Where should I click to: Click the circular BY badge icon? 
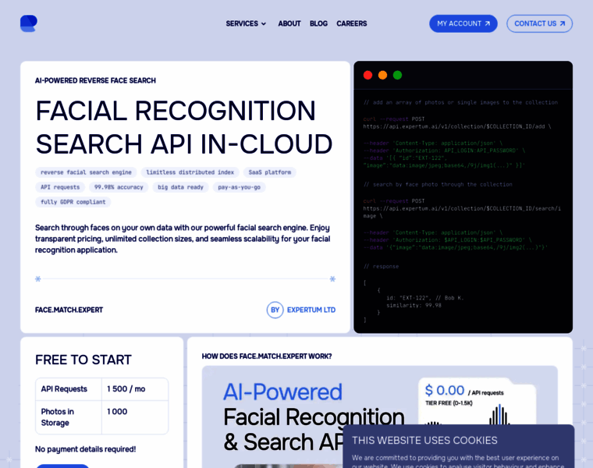tap(275, 310)
